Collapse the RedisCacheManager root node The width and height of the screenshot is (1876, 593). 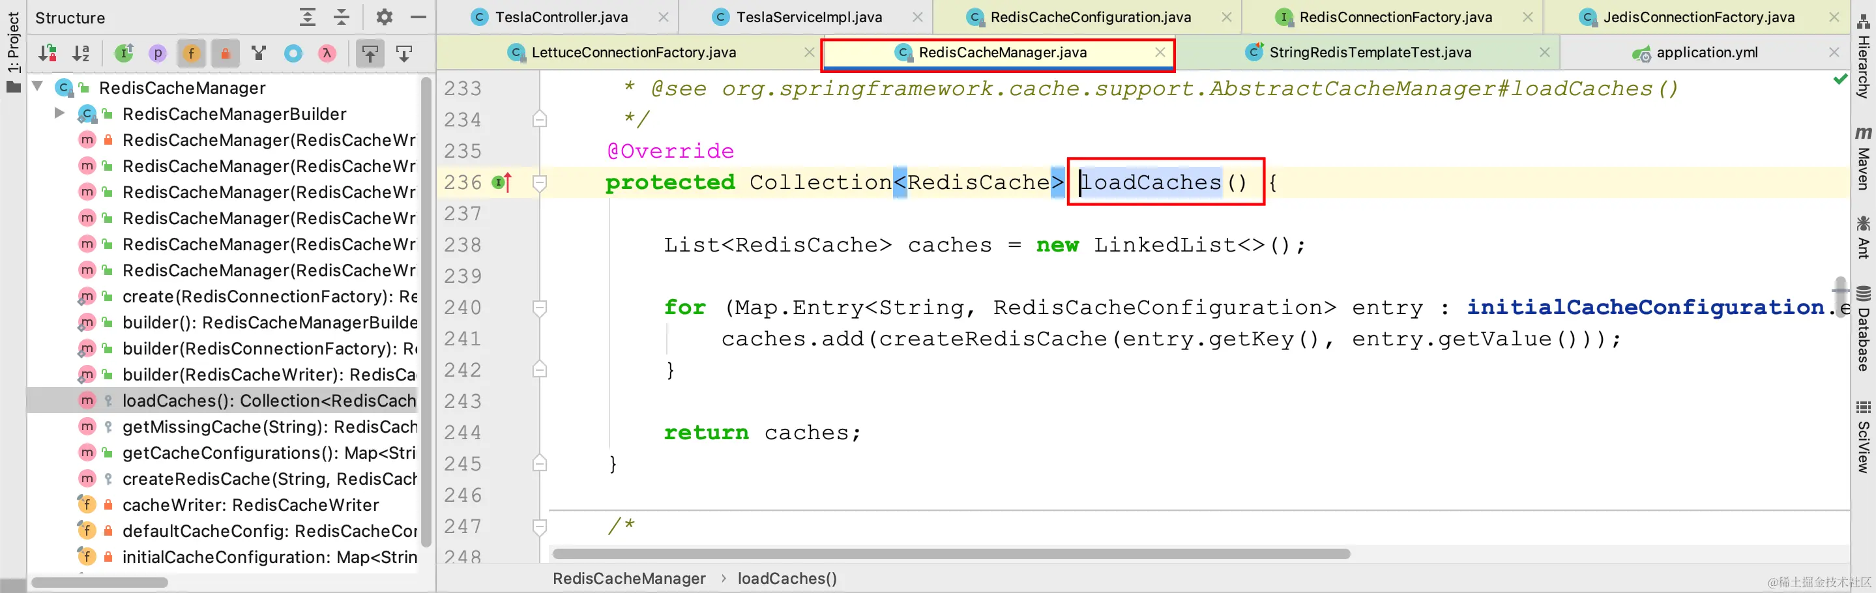38,87
